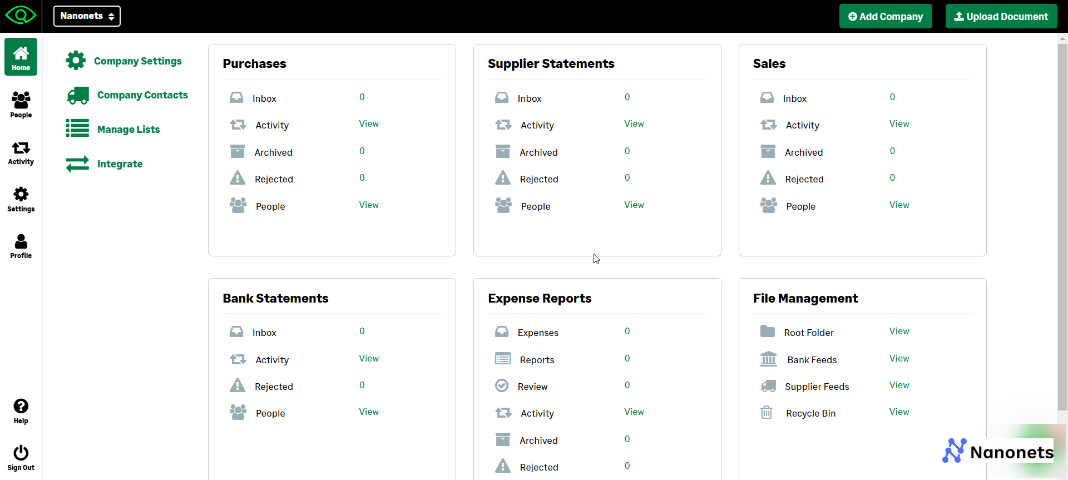
Task: Open Supplier Statements Archived count
Action: (x=627, y=151)
